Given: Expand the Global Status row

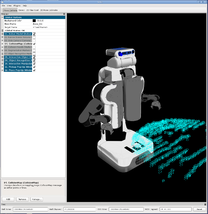Looking at the screenshot, I should (x=2, y=31).
